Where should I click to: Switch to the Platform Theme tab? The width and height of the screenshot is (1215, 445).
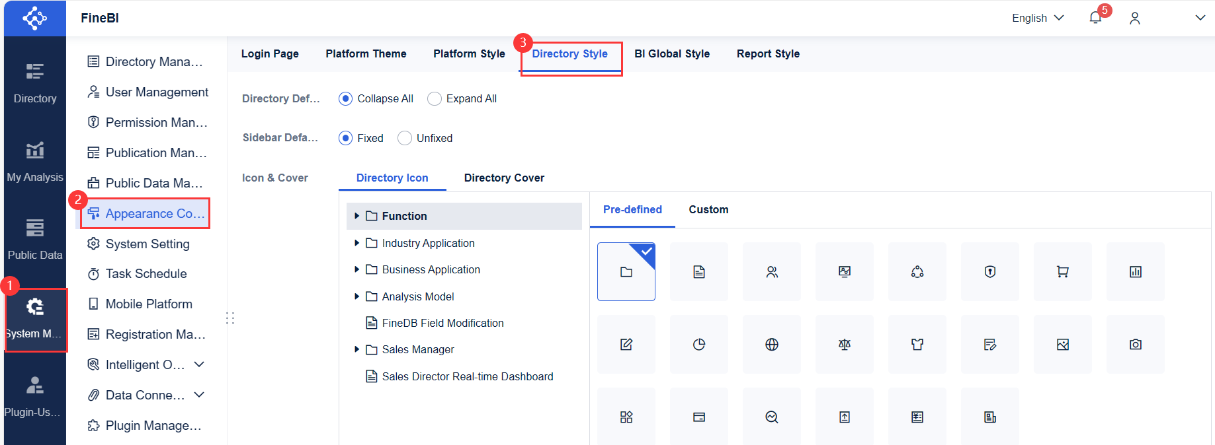[x=366, y=54]
